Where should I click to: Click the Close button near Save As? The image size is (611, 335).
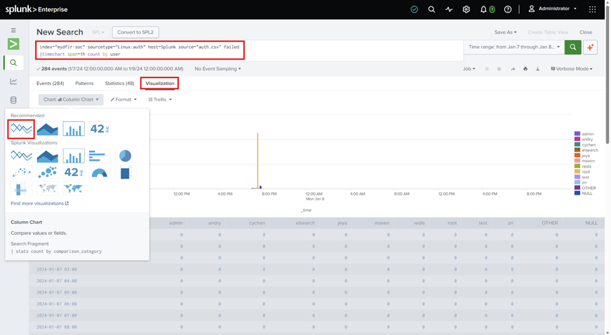point(586,33)
